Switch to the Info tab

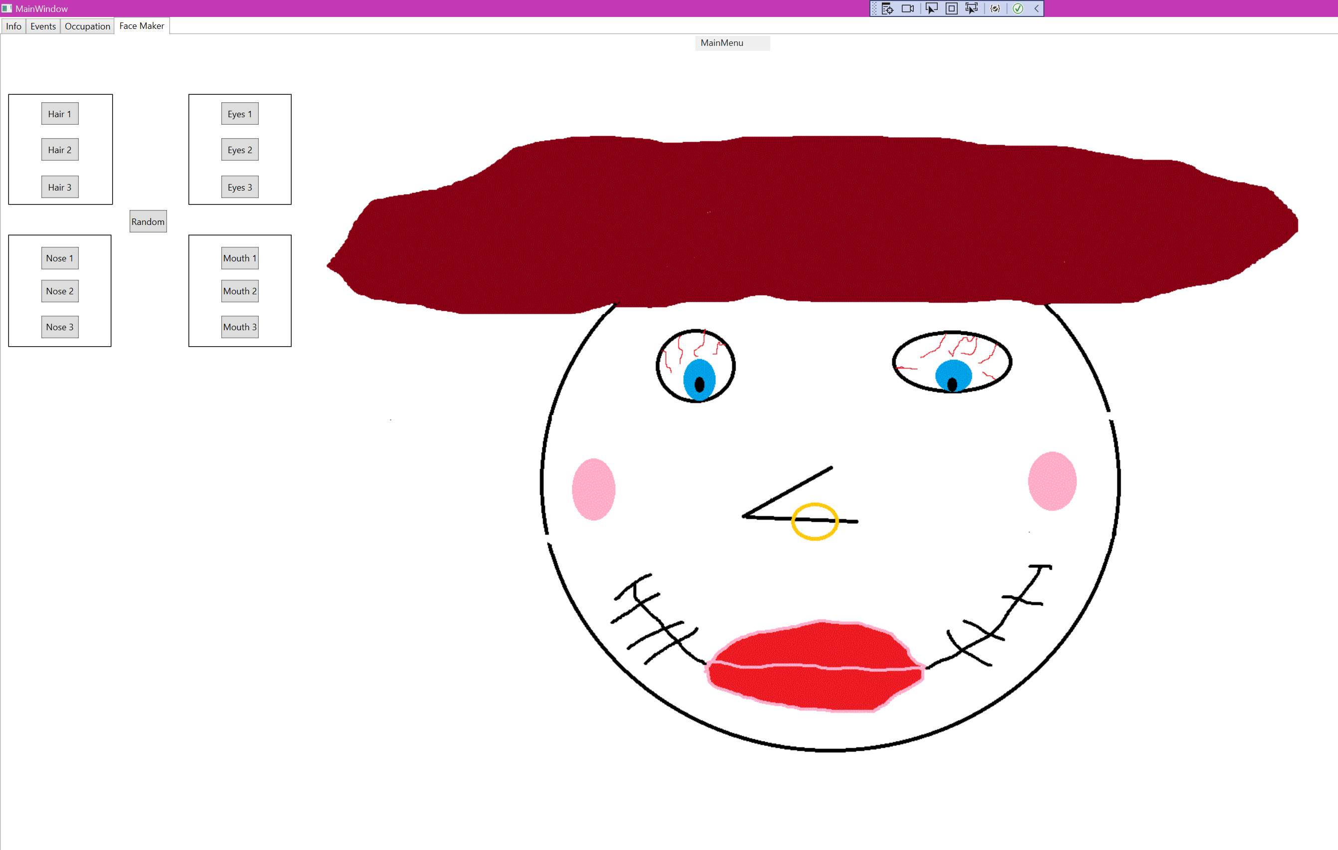[x=13, y=26]
